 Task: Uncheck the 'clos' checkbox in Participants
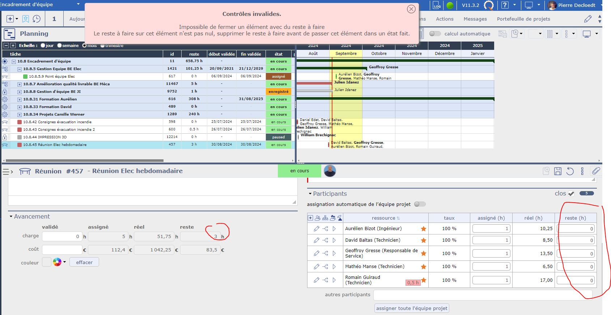571,194
